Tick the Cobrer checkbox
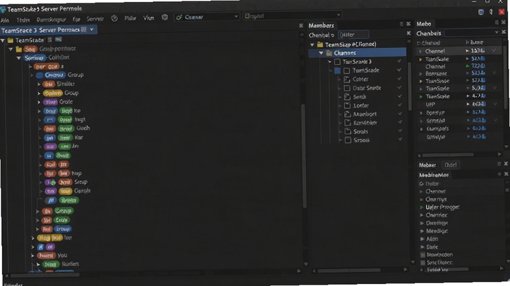Viewport: 510px width, 286px height. (347, 79)
